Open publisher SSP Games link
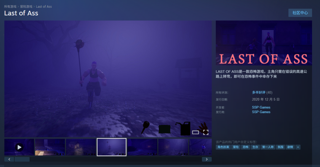The image size is (320, 167). 261,112
